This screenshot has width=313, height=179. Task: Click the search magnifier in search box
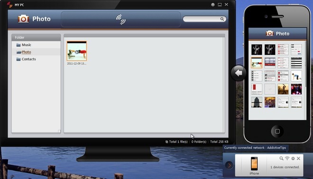point(222,19)
